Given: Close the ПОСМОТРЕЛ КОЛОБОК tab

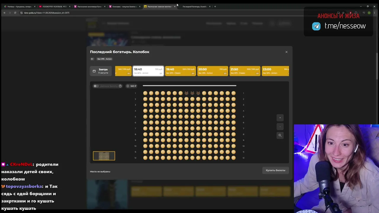Looking at the screenshot, I should pos(70,7).
